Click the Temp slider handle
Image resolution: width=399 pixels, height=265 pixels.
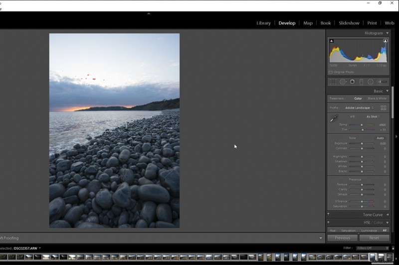pos(362,125)
